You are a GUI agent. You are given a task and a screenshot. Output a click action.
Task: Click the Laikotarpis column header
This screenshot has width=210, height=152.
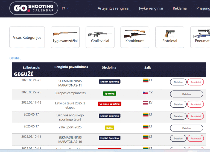[x=31, y=67]
